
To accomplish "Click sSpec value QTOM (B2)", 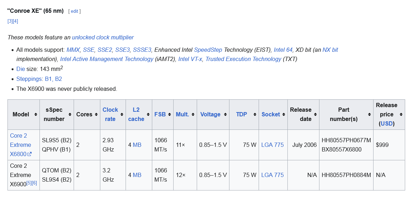I will (57, 171).
